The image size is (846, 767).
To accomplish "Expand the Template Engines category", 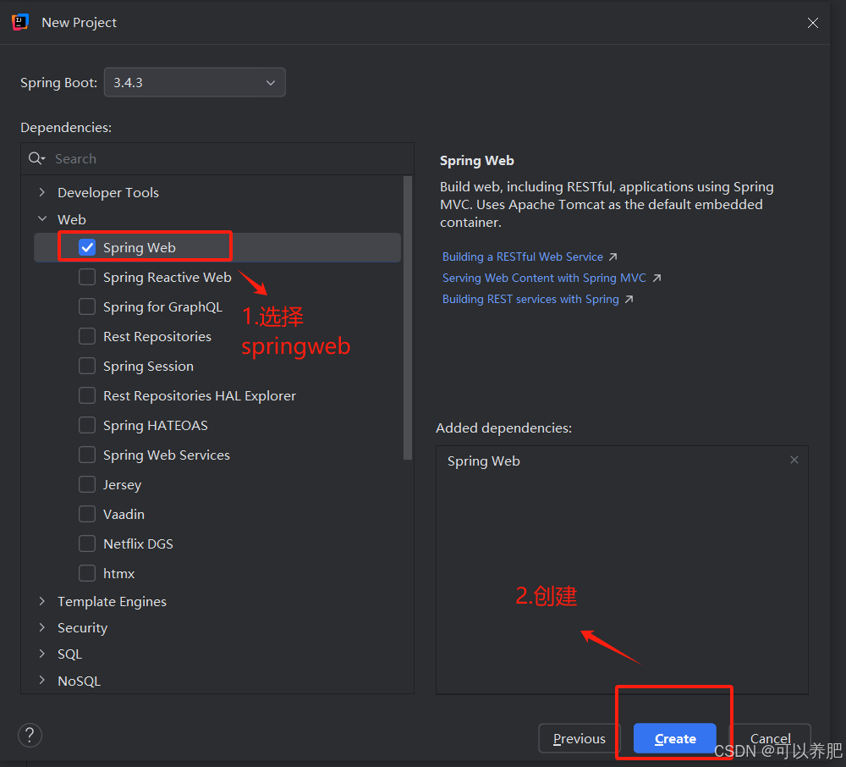I will pos(42,601).
